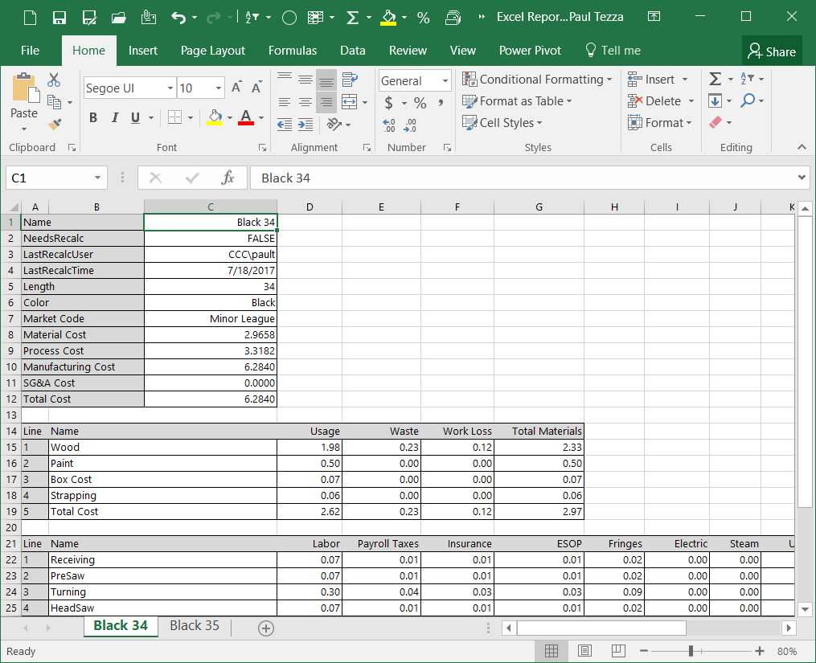
Task: Click the Clear eraser icon in Editing group
Action: point(716,122)
